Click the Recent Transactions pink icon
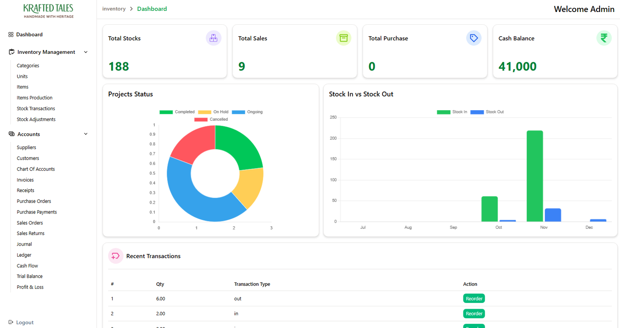The image size is (620, 328). pyautogui.click(x=115, y=256)
